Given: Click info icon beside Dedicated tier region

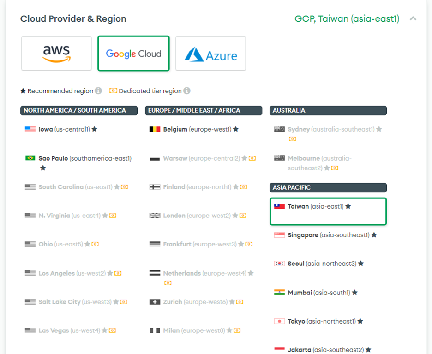Looking at the screenshot, I should pyautogui.click(x=187, y=91).
